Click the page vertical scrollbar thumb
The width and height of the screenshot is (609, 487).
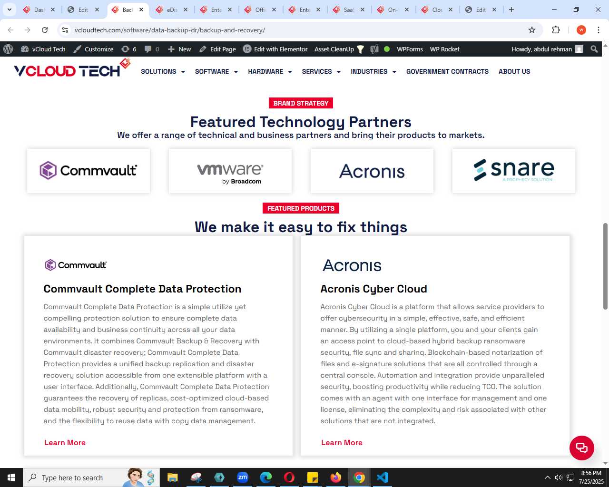(605, 266)
